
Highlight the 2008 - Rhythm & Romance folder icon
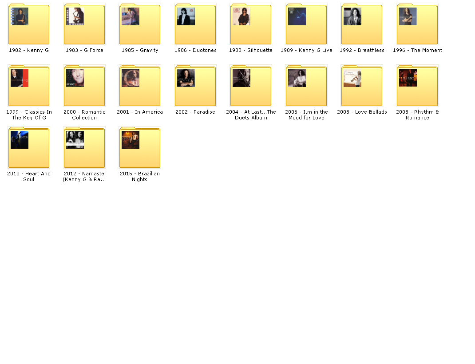click(417, 86)
